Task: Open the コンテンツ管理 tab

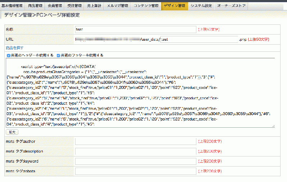Action: pos(146,6)
